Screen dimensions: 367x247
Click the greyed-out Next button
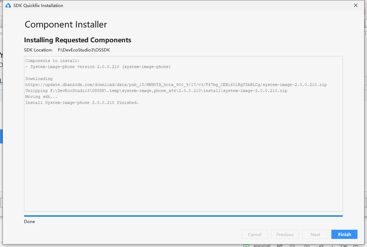315,234
